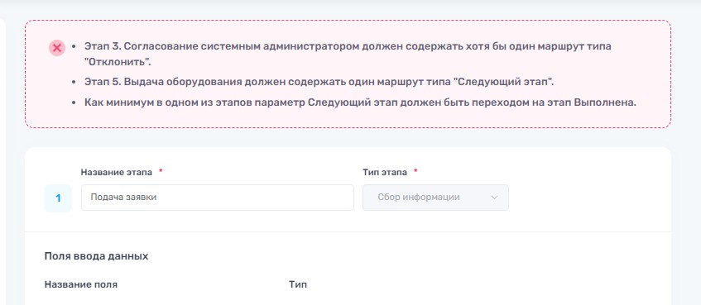Click the 'Название поля' column header
Screen dimensions: 701x305
(x=81, y=284)
